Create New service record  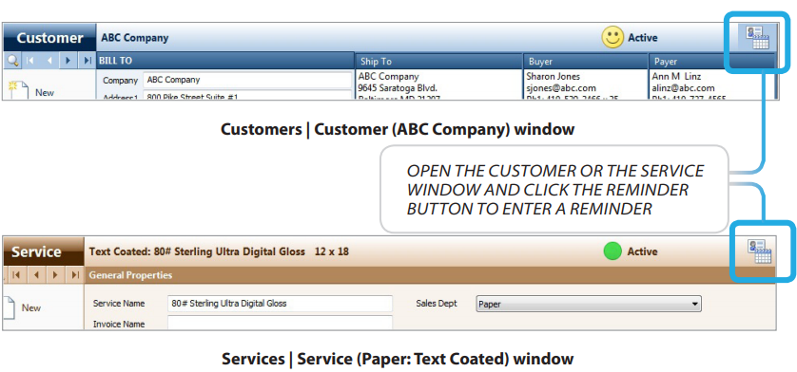[23, 307]
